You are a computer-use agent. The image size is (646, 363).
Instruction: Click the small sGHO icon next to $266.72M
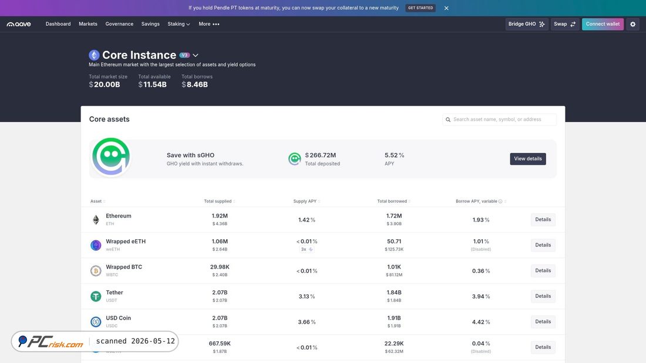(x=294, y=159)
